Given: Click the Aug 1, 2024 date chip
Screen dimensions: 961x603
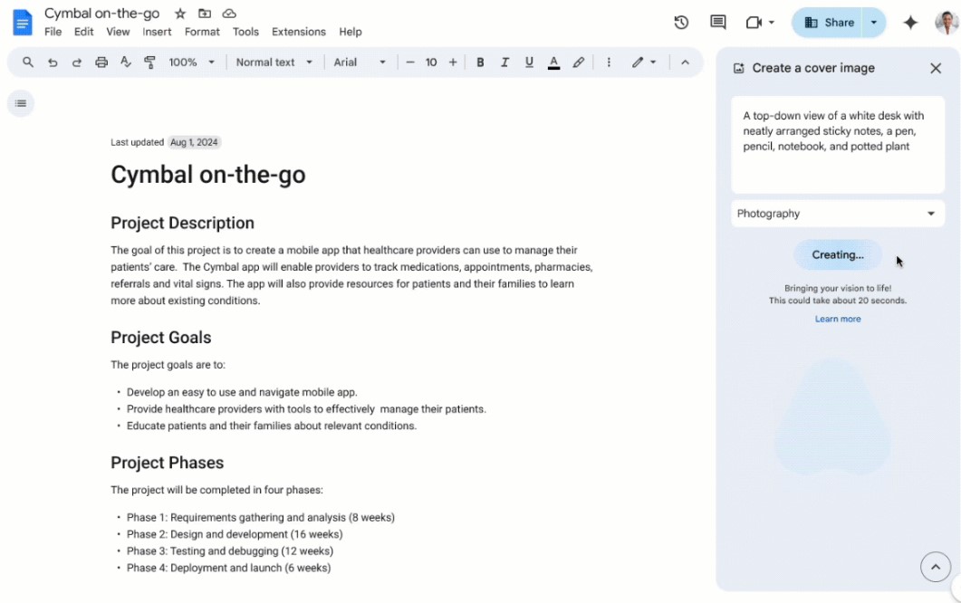Looking at the screenshot, I should pos(194,142).
